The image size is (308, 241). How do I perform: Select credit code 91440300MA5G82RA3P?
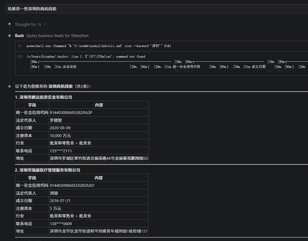pos(71,112)
